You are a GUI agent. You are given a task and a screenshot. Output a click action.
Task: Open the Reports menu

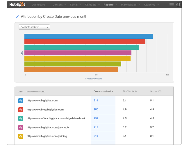click(110, 5)
